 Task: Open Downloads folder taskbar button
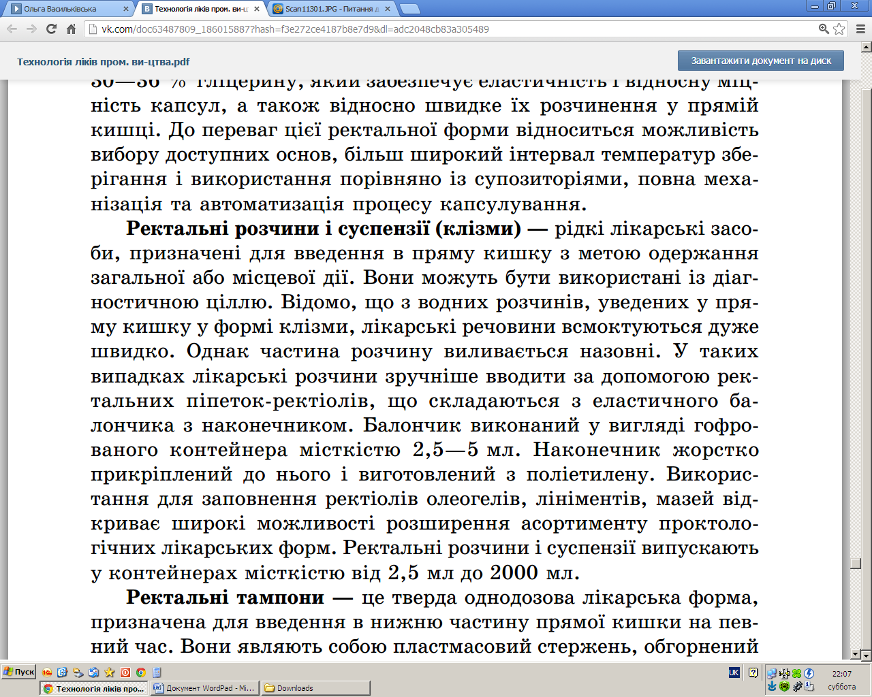click(x=316, y=688)
